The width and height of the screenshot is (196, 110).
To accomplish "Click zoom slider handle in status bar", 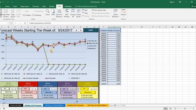I will (185, 109).
